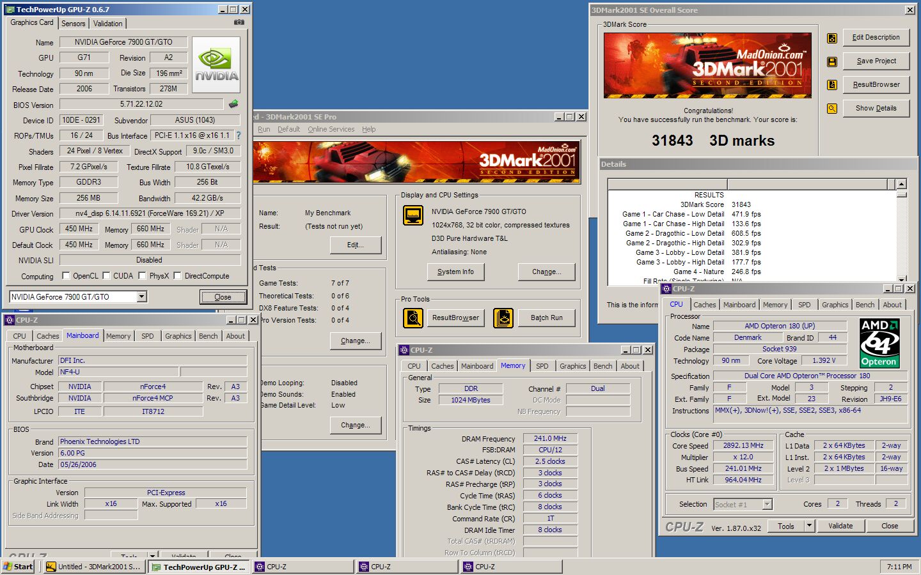Open the Online Services menu in 3DMark2001

tap(331, 129)
